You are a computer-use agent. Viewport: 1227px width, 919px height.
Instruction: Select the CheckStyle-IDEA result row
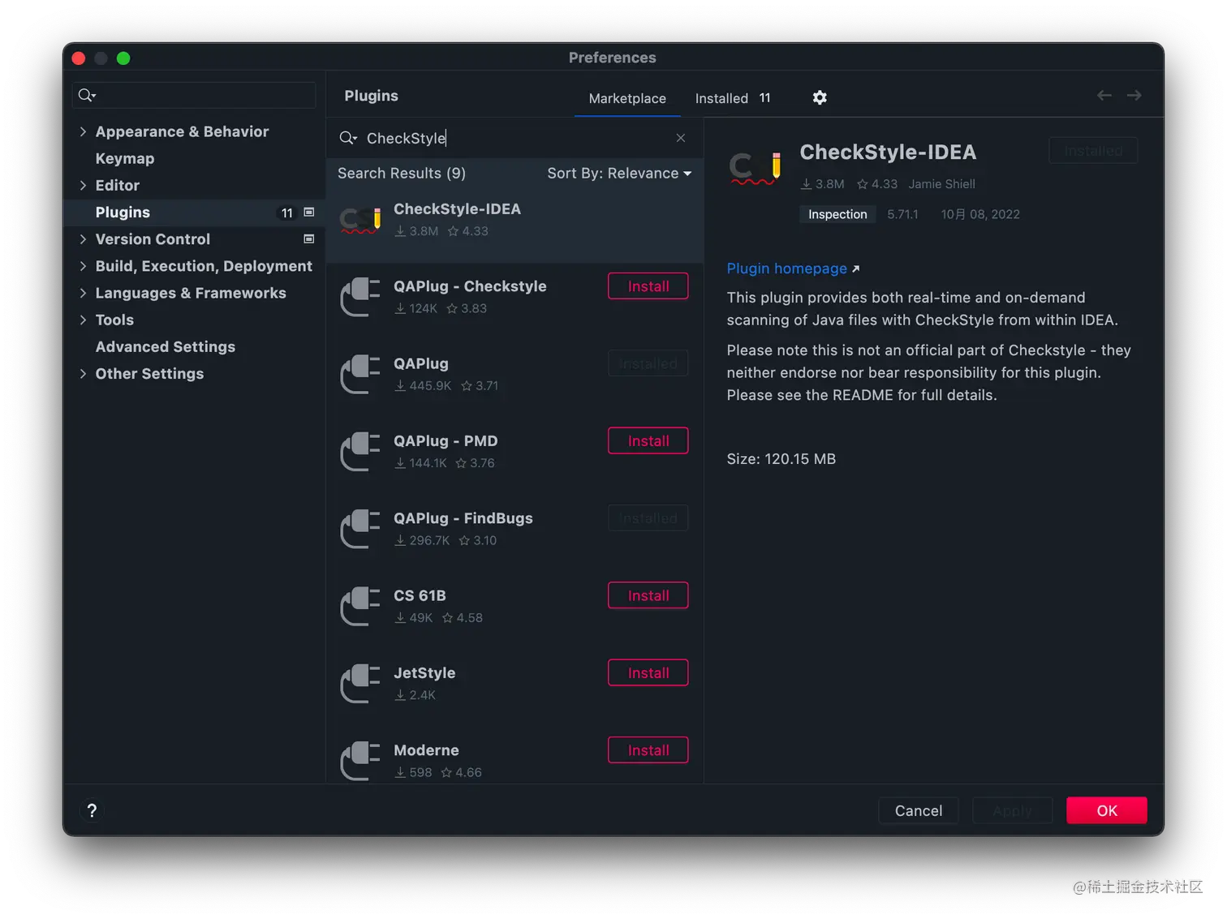coord(514,224)
